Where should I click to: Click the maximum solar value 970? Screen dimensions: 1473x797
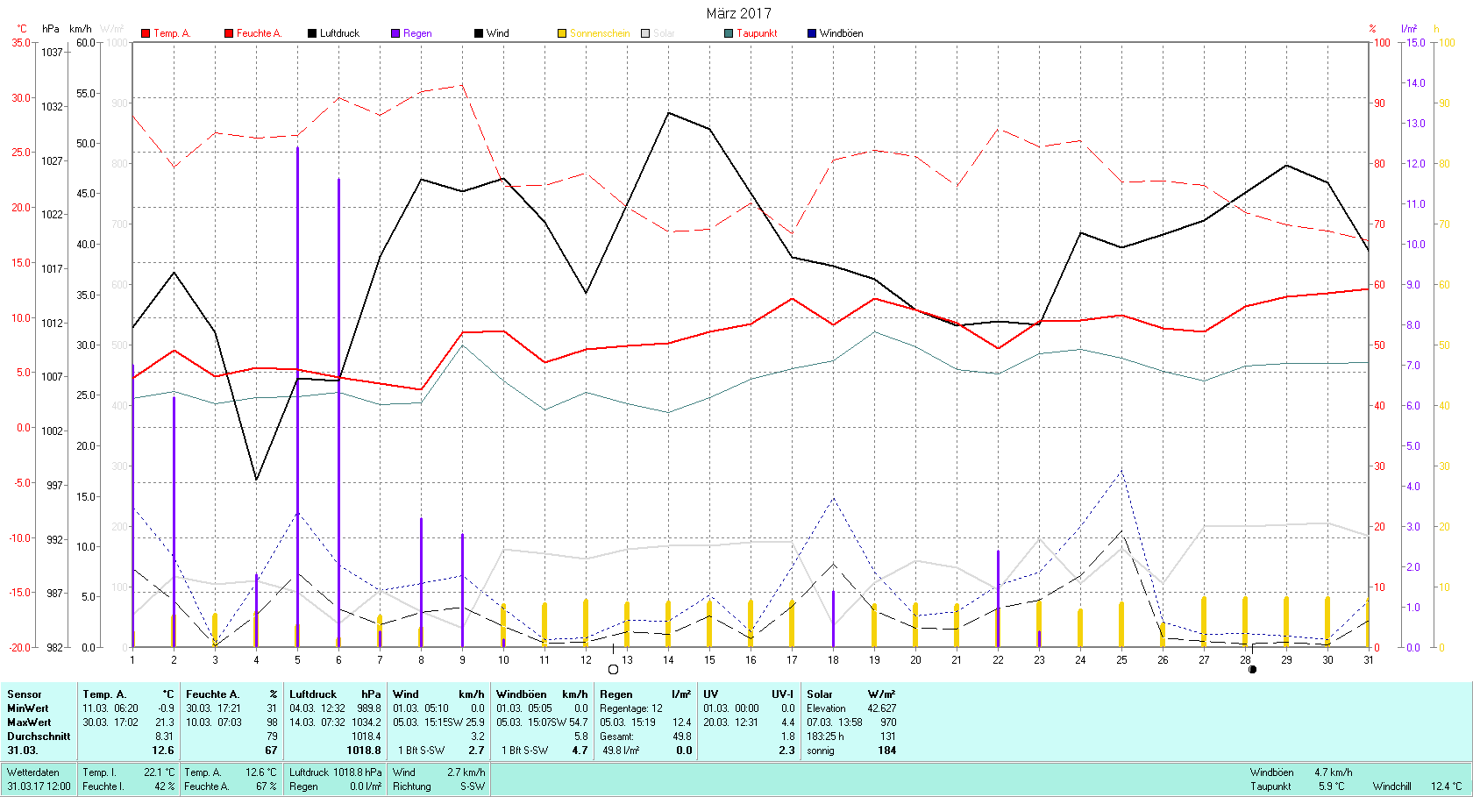pyautogui.click(x=889, y=722)
